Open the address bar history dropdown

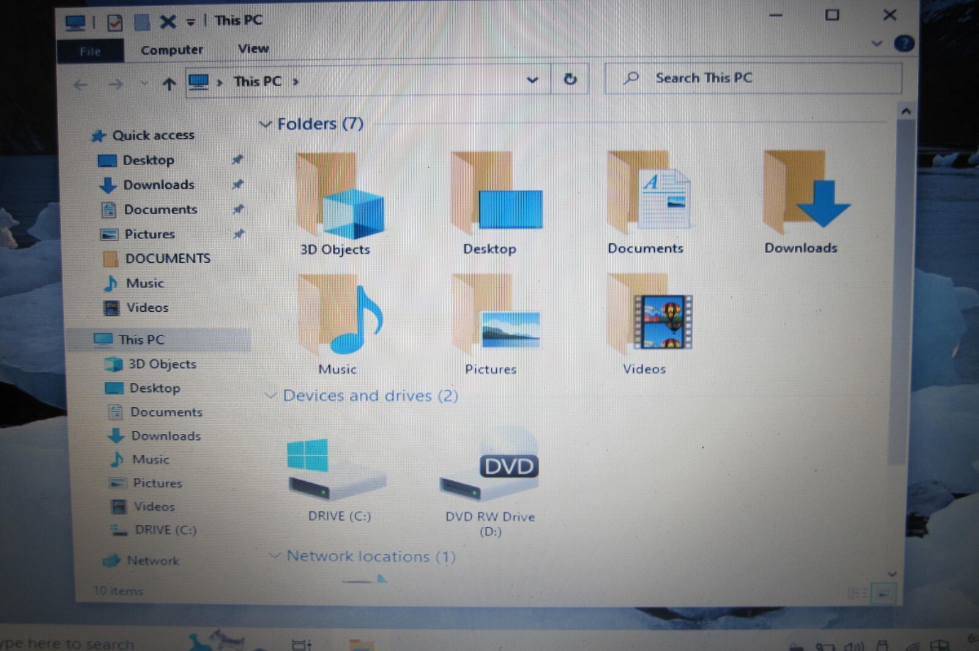click(532, 79)
